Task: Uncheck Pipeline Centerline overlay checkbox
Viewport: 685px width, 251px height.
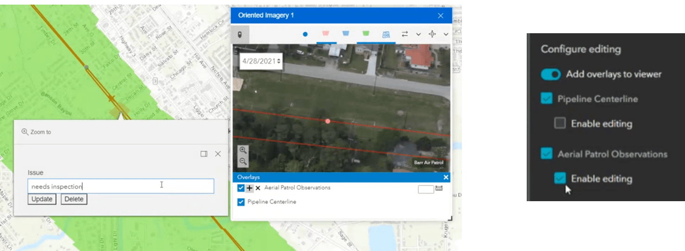Action: tap(241, 202)
